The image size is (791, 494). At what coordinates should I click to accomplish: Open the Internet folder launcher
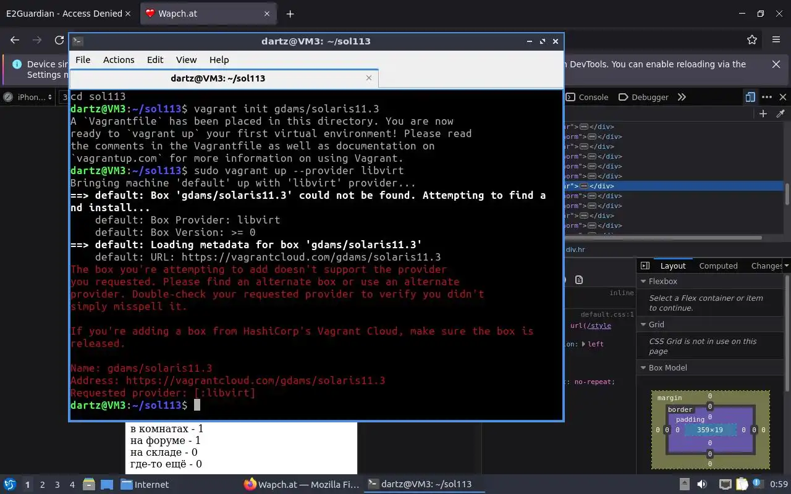[x=145, y=485]
